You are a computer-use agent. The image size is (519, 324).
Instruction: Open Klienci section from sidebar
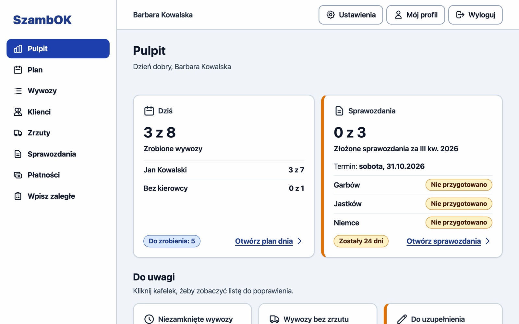(x=58, y=112)
